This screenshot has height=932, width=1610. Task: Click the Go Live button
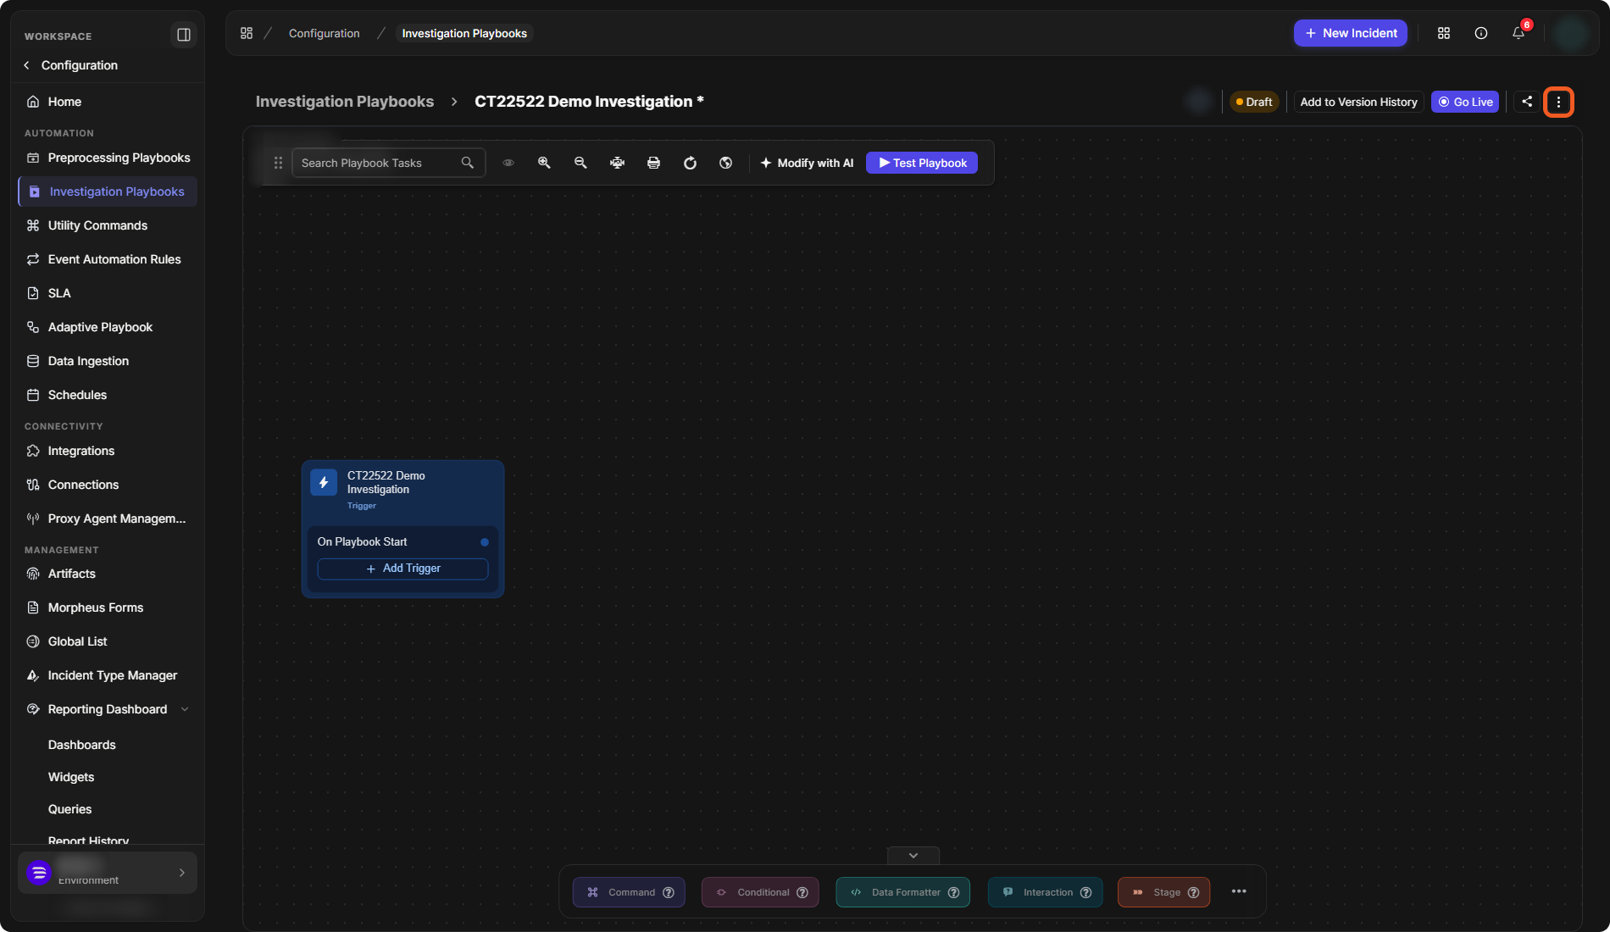pyautogui.click(x=1465, y=102)
